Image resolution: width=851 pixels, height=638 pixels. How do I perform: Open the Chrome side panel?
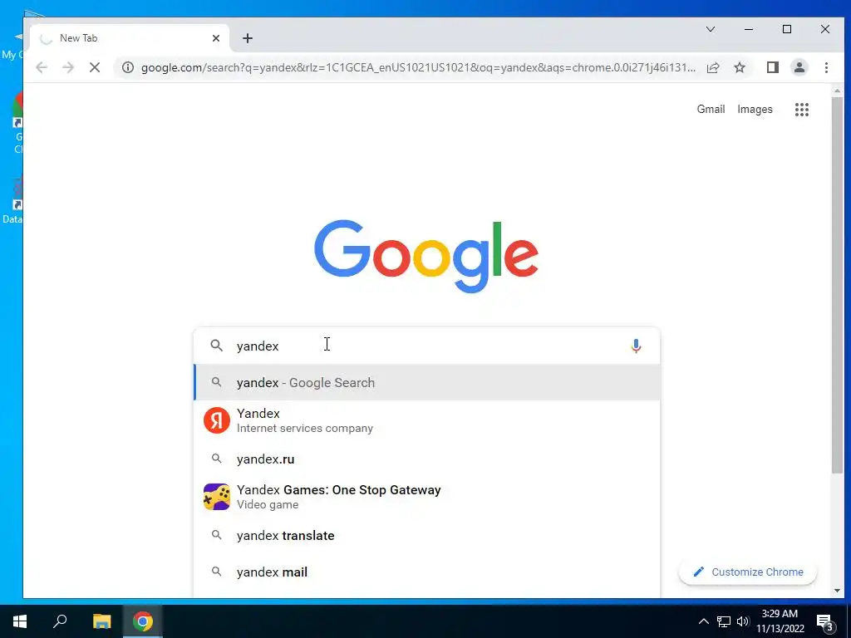(773, 67)
